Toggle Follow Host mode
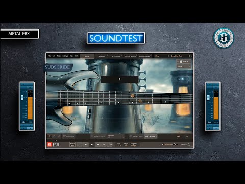Viewport: 245px width, 184px height. pyautogui.click(x=72, y=145)
